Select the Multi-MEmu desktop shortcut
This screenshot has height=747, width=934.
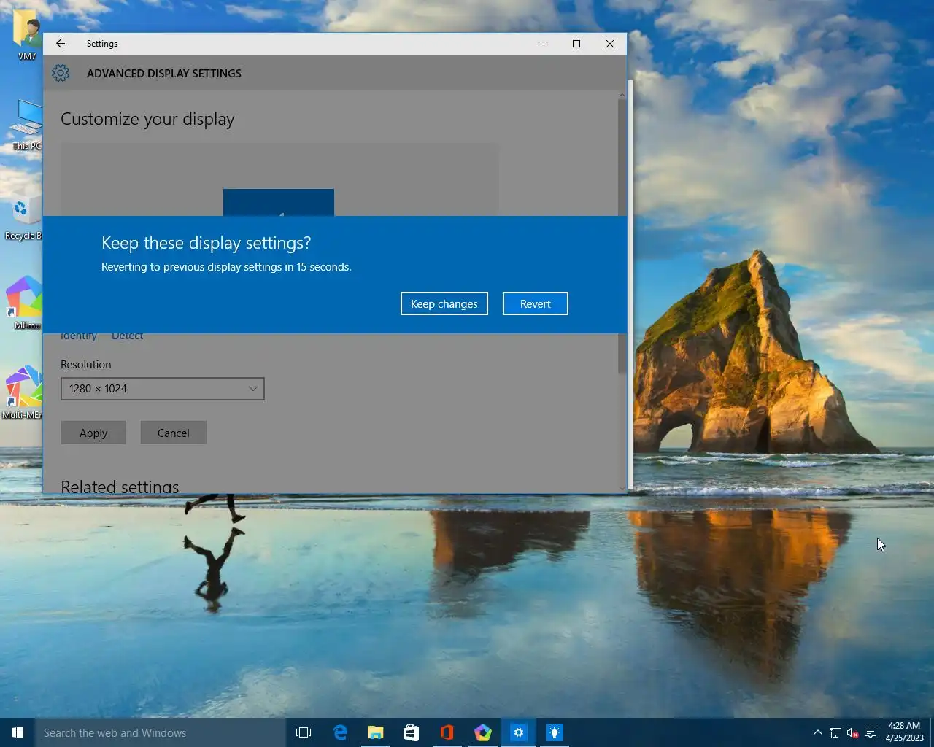pyautogui.click(x=23, y=392)
